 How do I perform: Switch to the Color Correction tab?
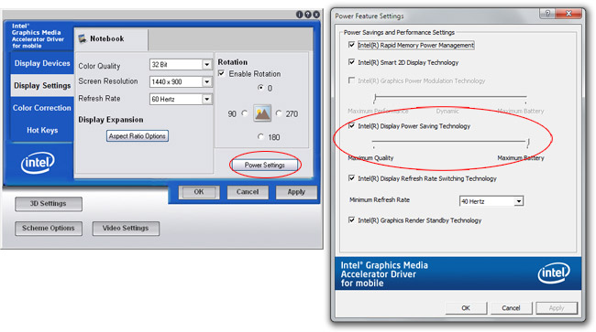click(42, 108)
